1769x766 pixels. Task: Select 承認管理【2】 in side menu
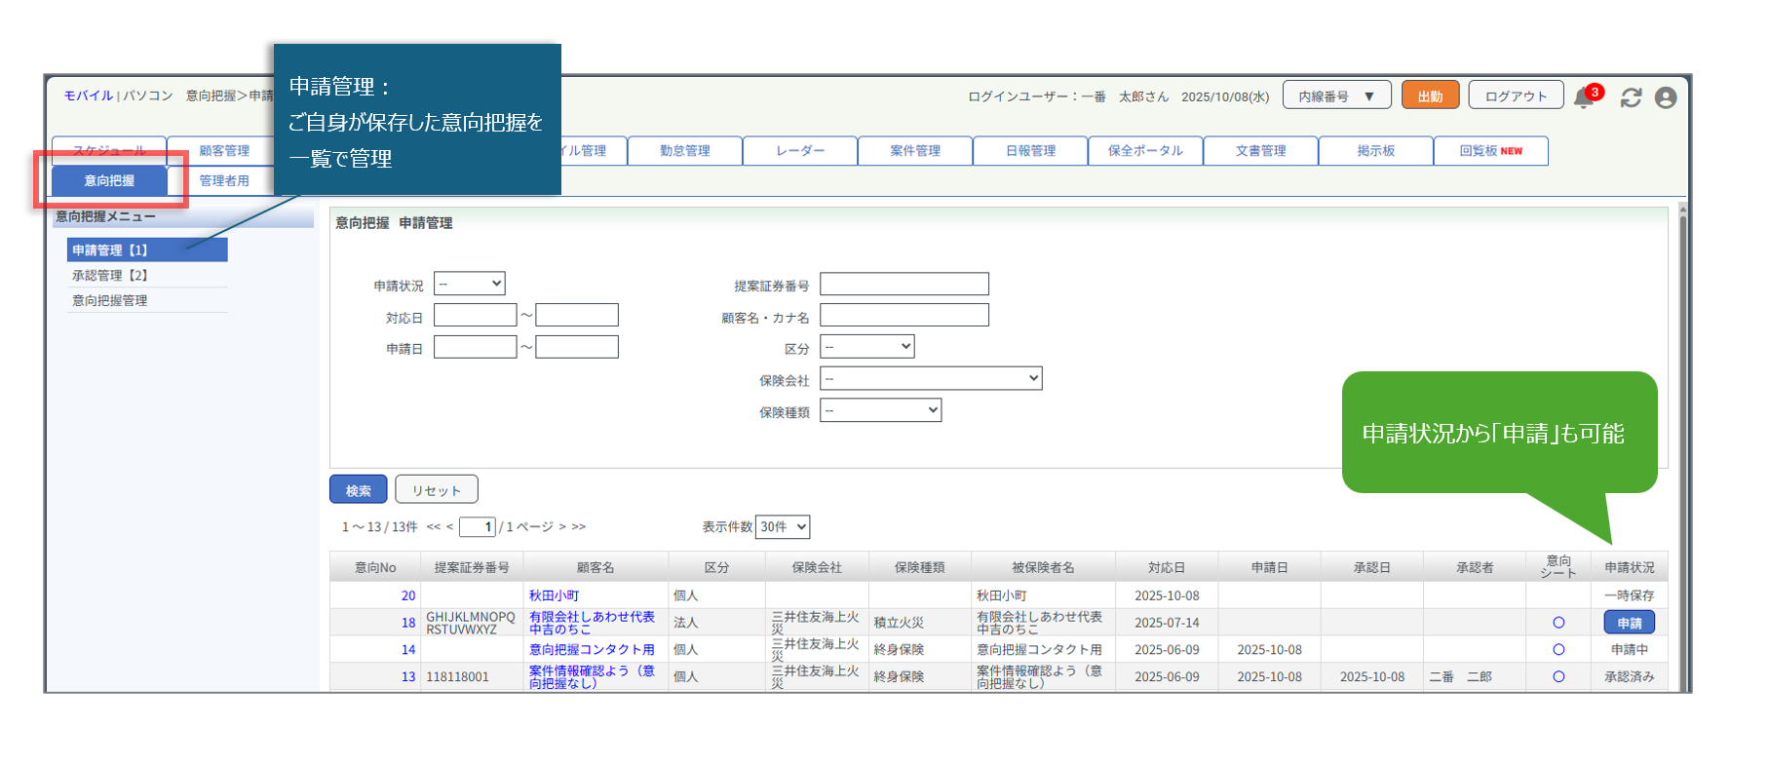(x=109, y=276)
